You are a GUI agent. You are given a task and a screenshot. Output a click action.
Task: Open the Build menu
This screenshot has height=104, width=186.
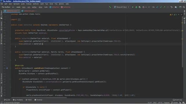pos(42,4)
